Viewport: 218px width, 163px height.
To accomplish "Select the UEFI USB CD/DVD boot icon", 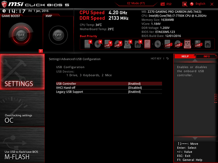I will (x=118, y=44).
